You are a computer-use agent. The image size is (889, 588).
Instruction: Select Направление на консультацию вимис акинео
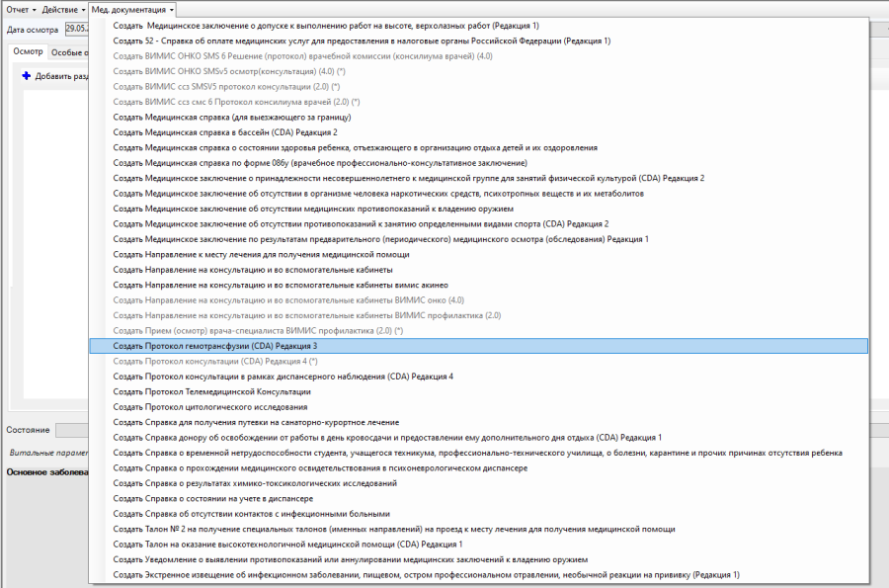479,286
